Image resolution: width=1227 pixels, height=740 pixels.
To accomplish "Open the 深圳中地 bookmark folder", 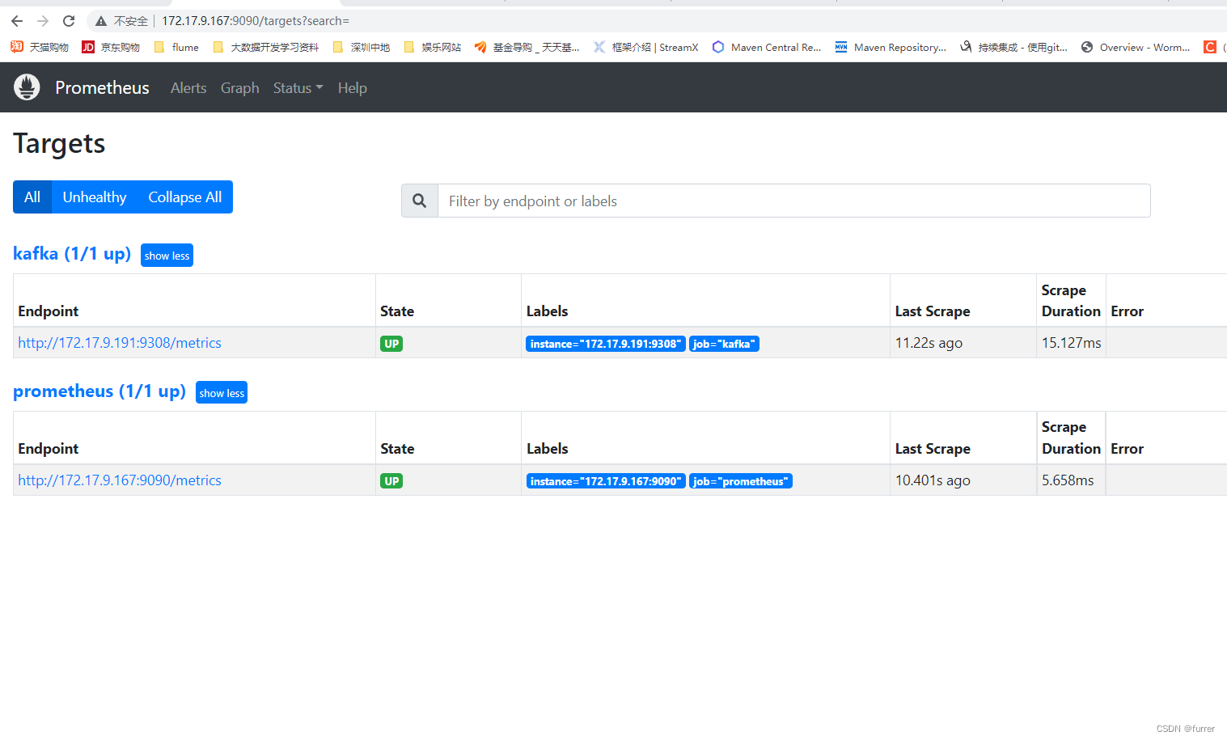I will (x=361, y=47).
